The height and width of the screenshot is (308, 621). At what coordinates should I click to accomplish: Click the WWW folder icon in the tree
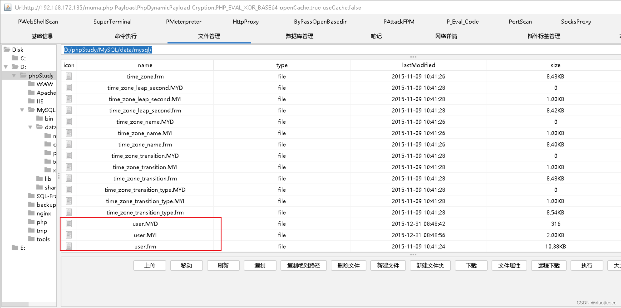tap(32, 84)
